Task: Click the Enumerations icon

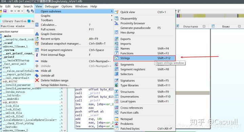Action: [x=116, y=96]
